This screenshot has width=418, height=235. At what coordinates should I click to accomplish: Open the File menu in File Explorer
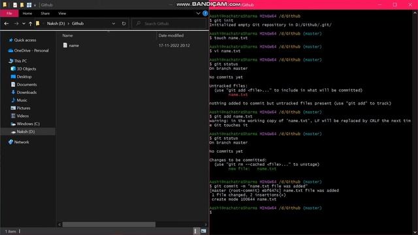[9, 13]
